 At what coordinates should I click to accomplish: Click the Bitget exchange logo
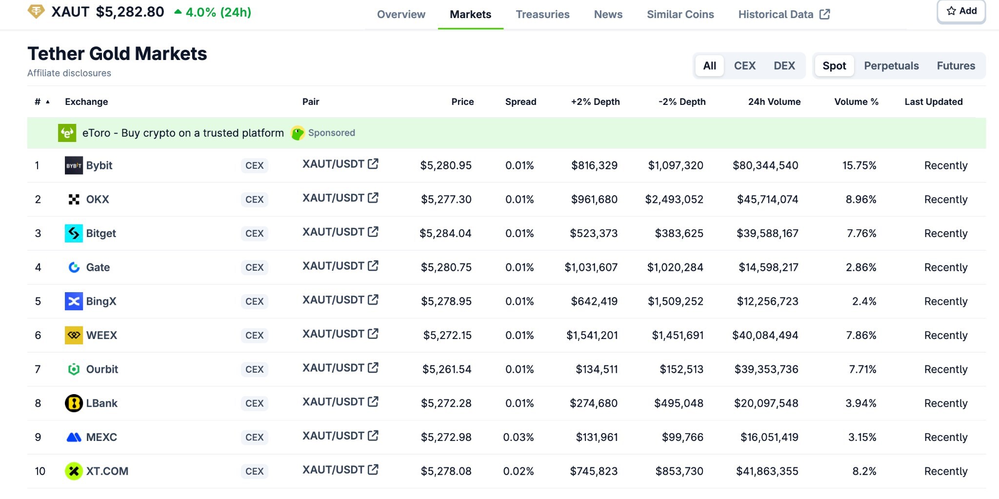tap(73, 233)
